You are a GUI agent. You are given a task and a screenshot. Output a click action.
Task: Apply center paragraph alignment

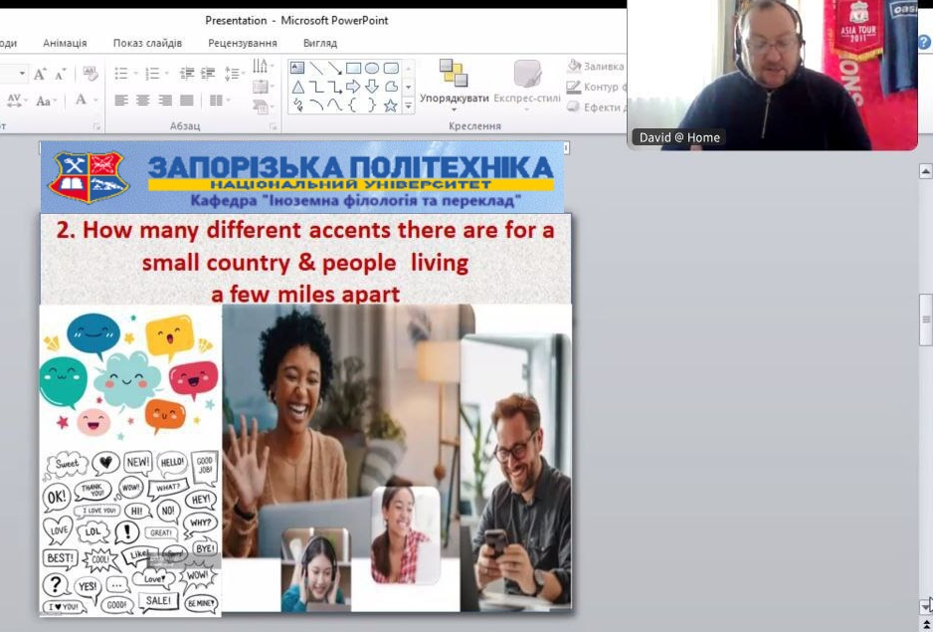pyautogui.click(x=143, y=101)
